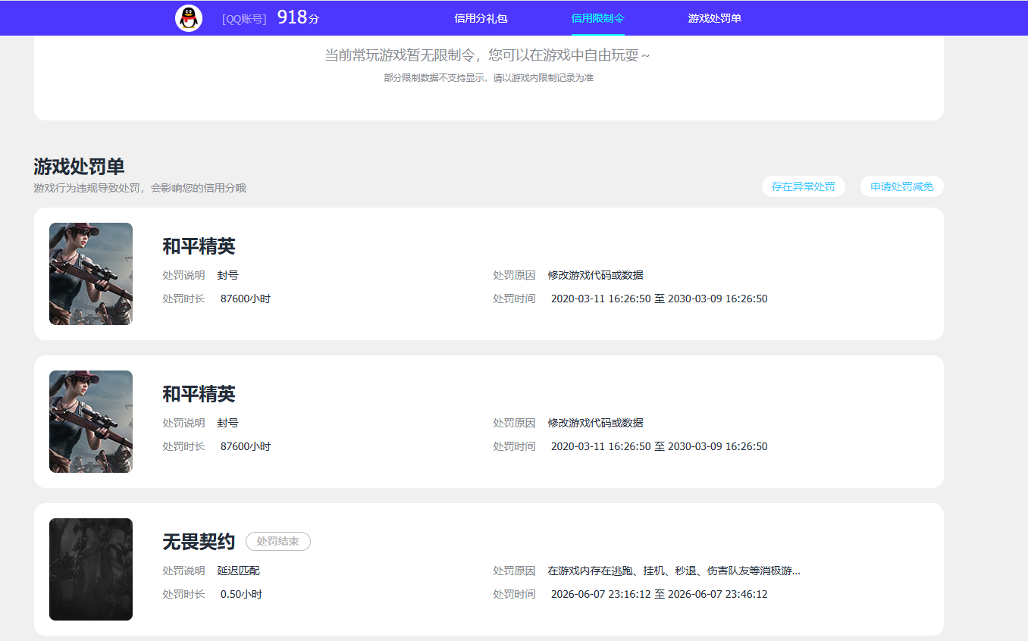The image size is (1028, 641).
Task: Click the 游戏处罚单 section heading
Action: [x=79, y=167]
